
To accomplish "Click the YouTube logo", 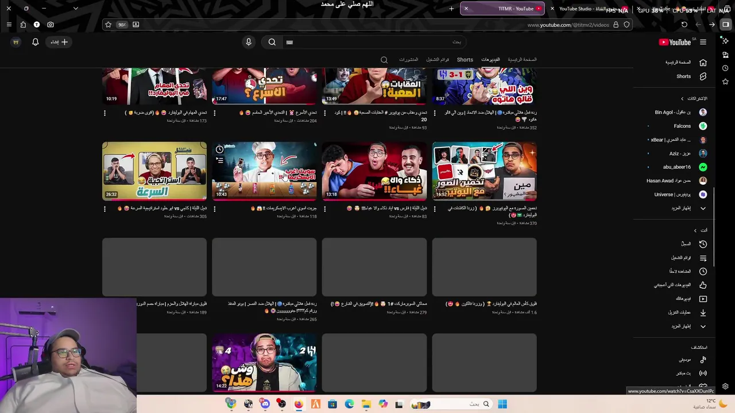I will click(x=675, y=42).
